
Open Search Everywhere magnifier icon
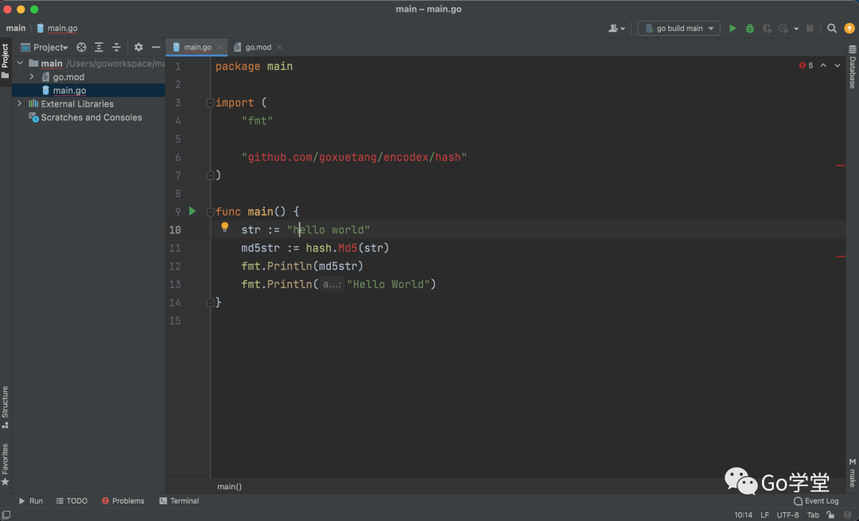pos(832,29)
